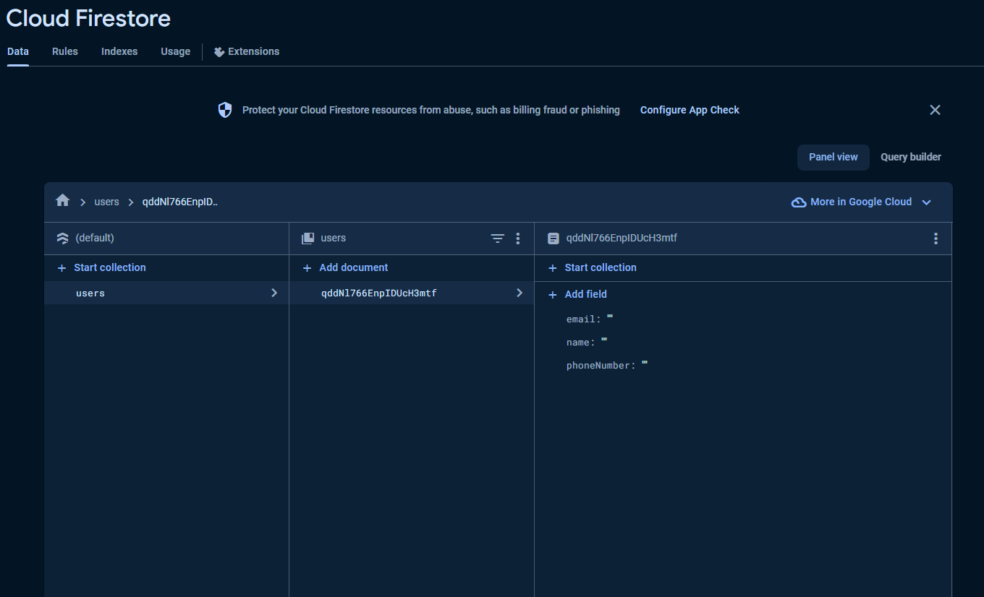Click the home icon in breadcrumb
This screenshot has height=597, width=984.
[62, 201]
